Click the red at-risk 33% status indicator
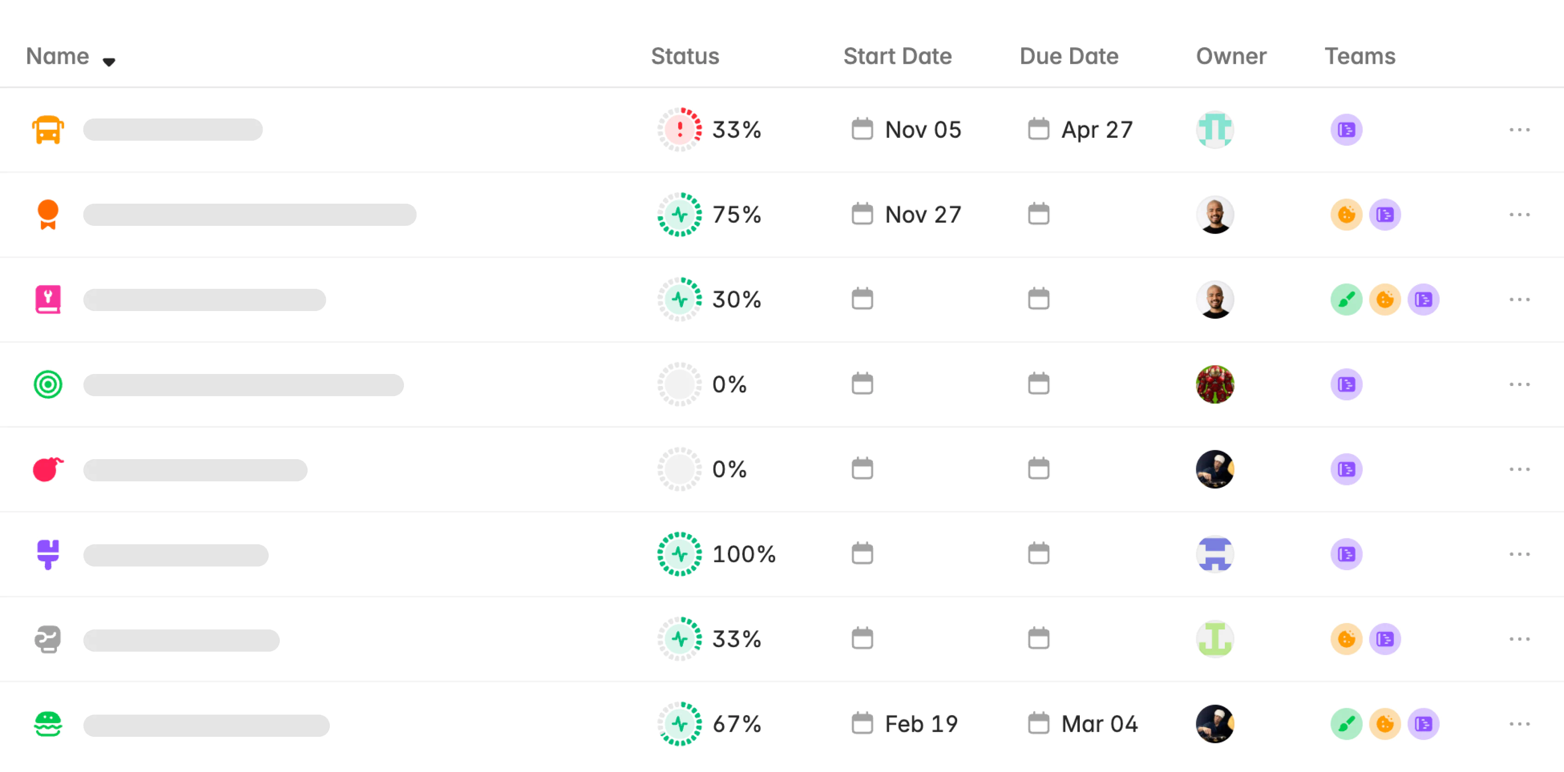 pos(680,129)
